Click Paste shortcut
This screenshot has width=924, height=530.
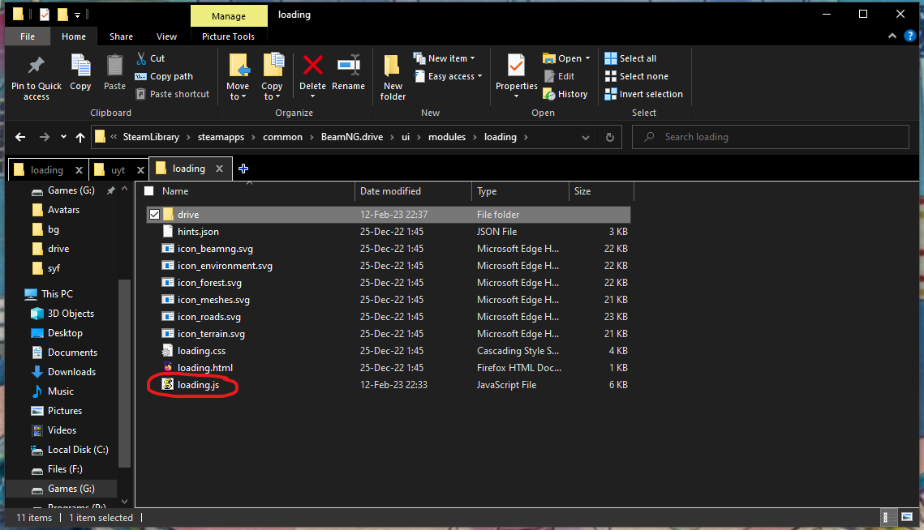click(172, 94)
